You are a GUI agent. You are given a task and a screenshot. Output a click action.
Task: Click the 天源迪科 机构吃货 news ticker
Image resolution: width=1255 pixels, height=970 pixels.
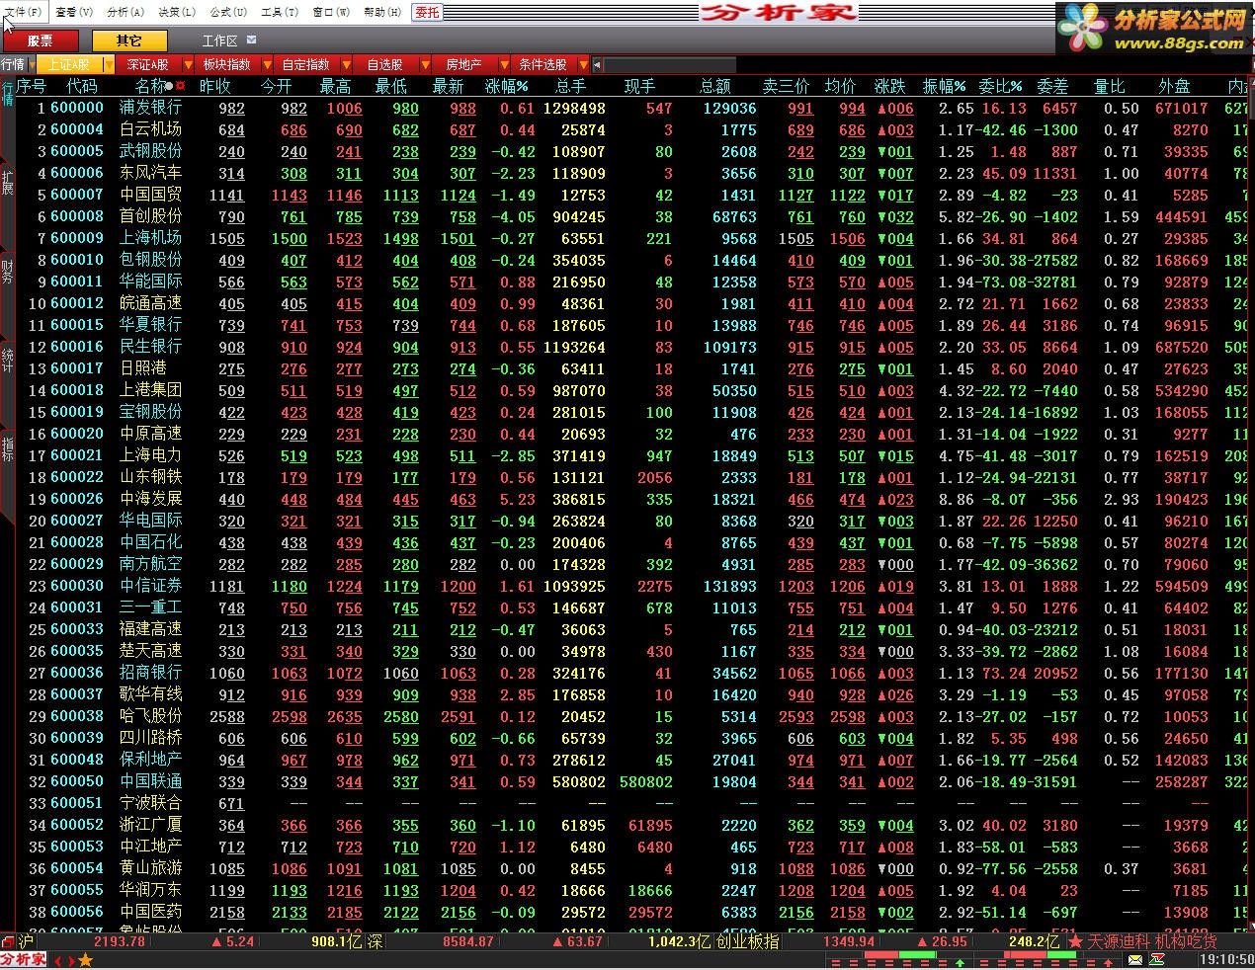tap(1152, 941)
